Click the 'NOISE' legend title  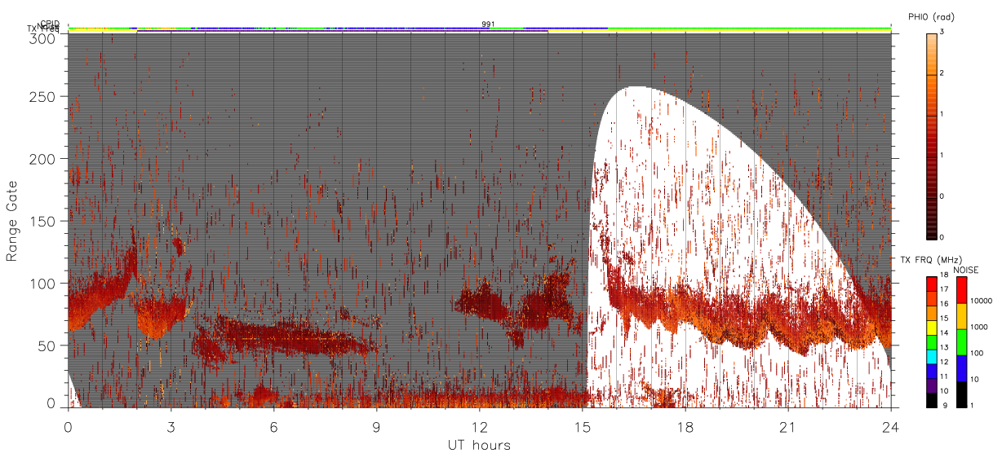(965, 270)
